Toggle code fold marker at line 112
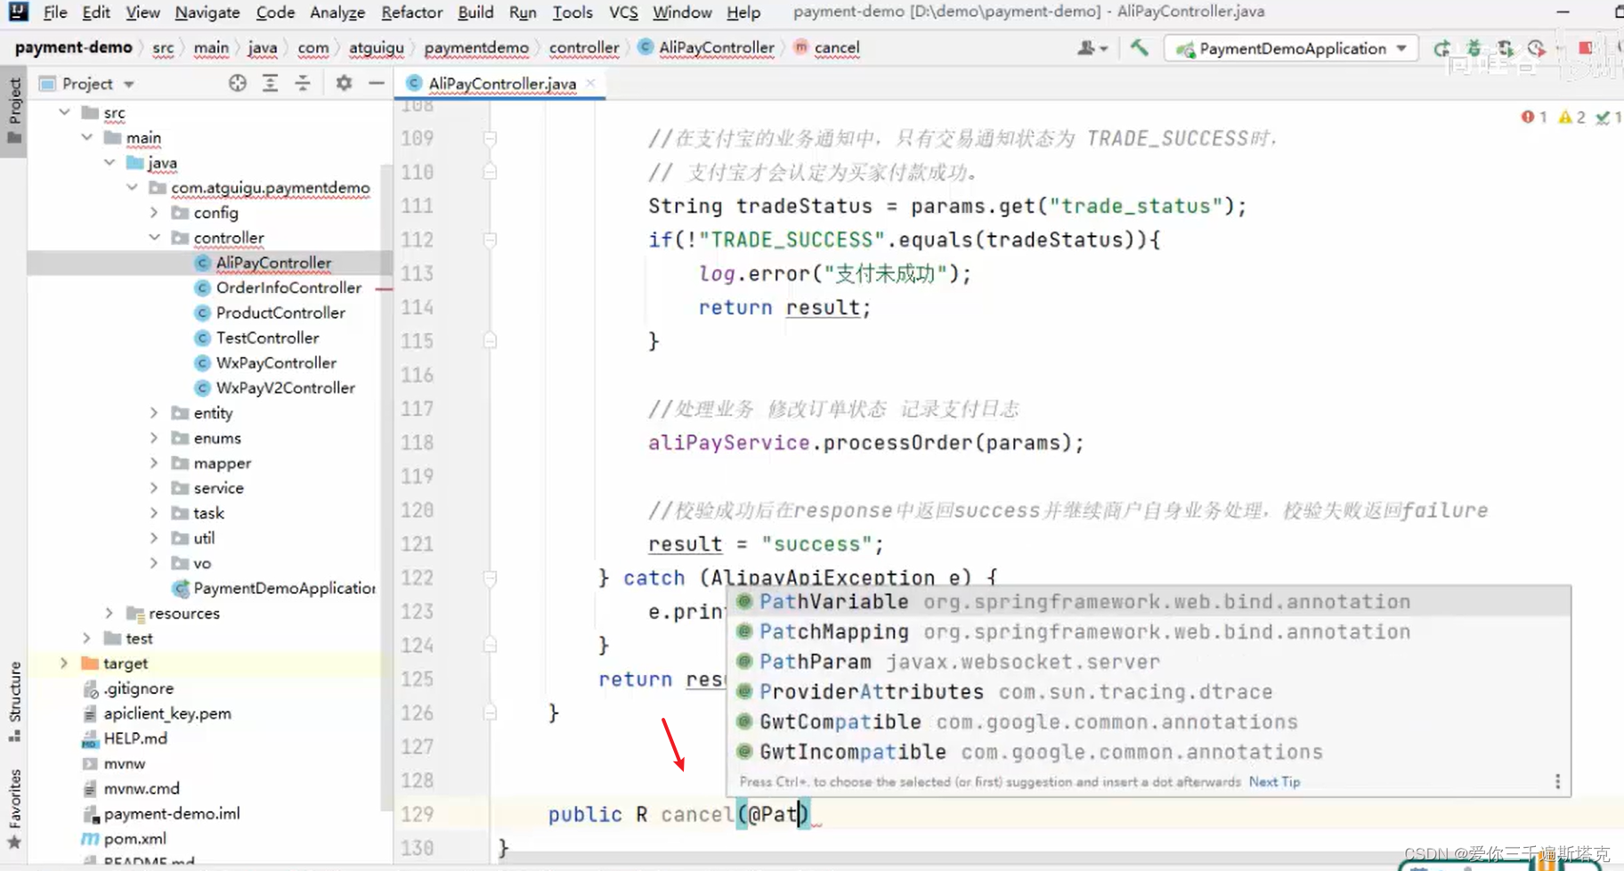1624x871 pixels. (490, 240)
